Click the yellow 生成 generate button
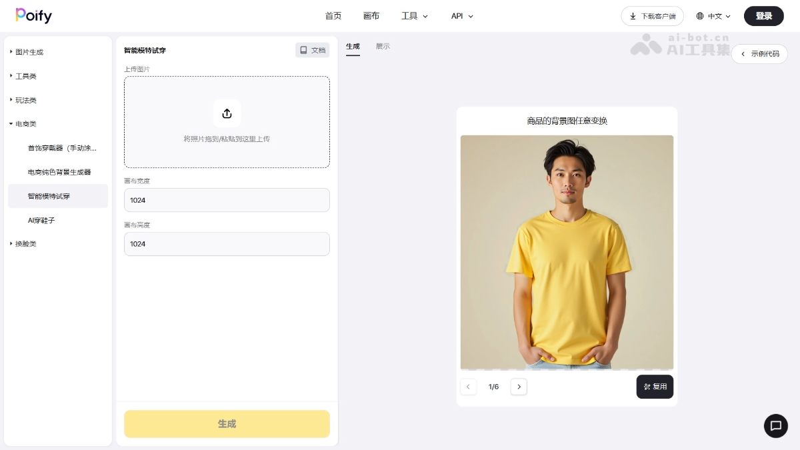The width and height of the screenshot is (800, 450). (227, 424)
